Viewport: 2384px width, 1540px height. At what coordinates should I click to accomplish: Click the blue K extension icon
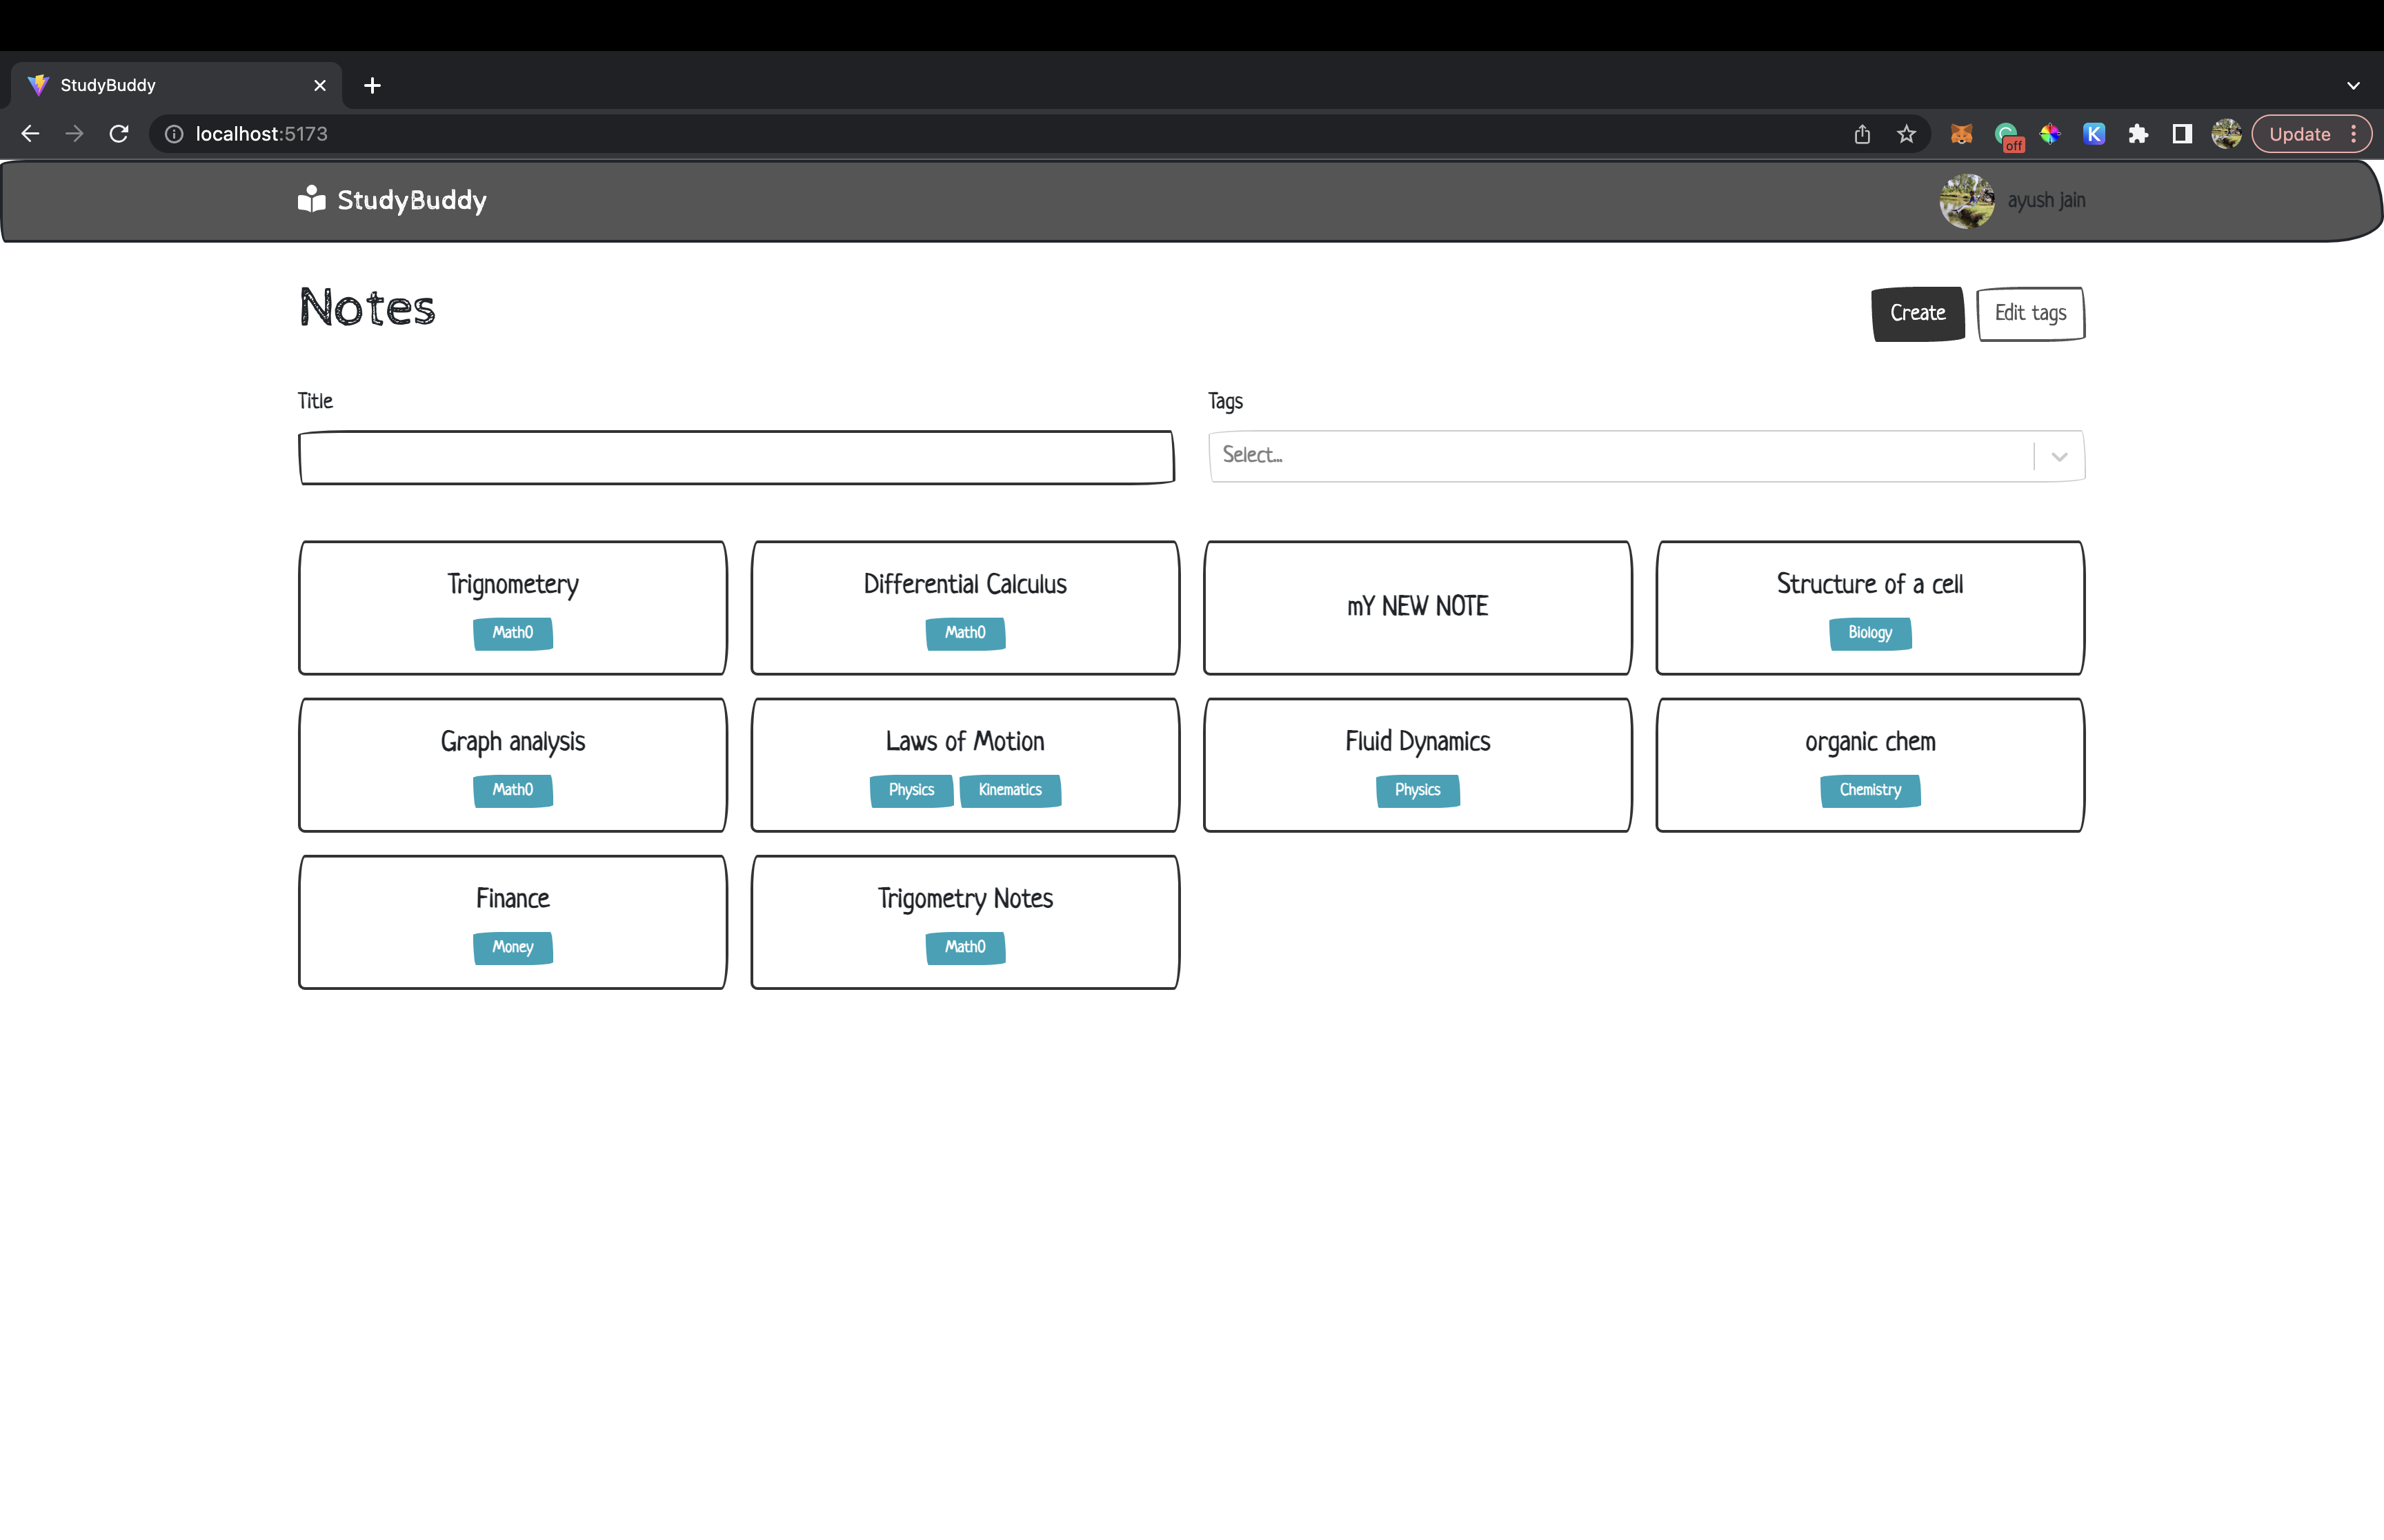2094,134
